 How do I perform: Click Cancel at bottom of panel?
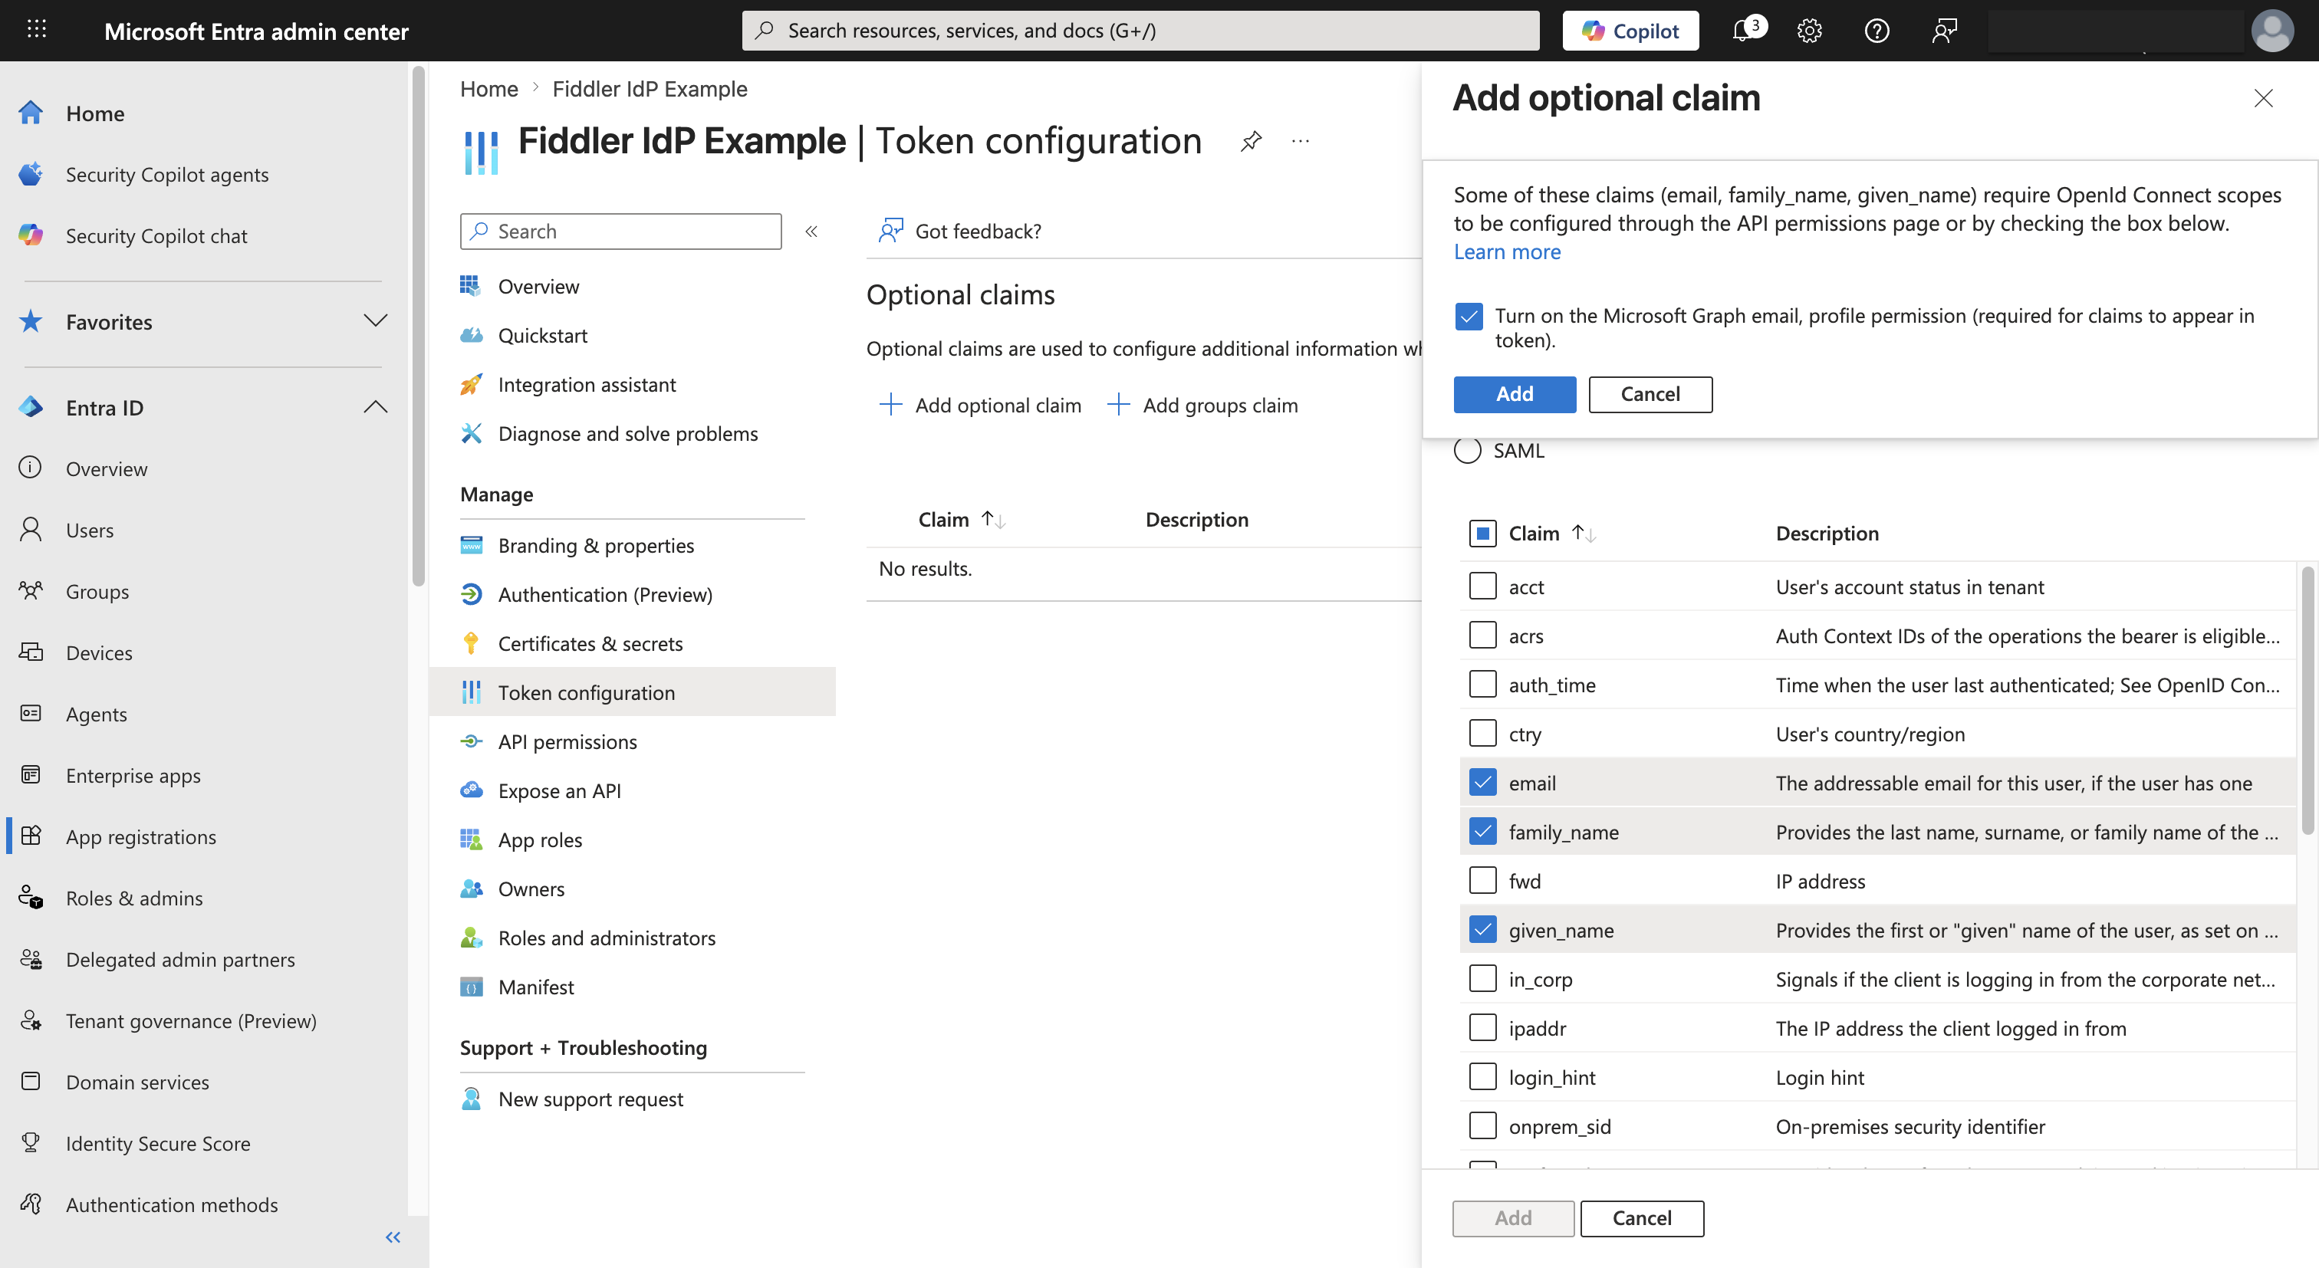pyautogui.click(x=1641, y=1218)
